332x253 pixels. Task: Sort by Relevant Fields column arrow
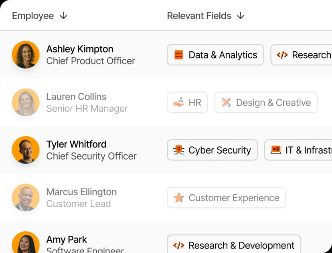241,16
